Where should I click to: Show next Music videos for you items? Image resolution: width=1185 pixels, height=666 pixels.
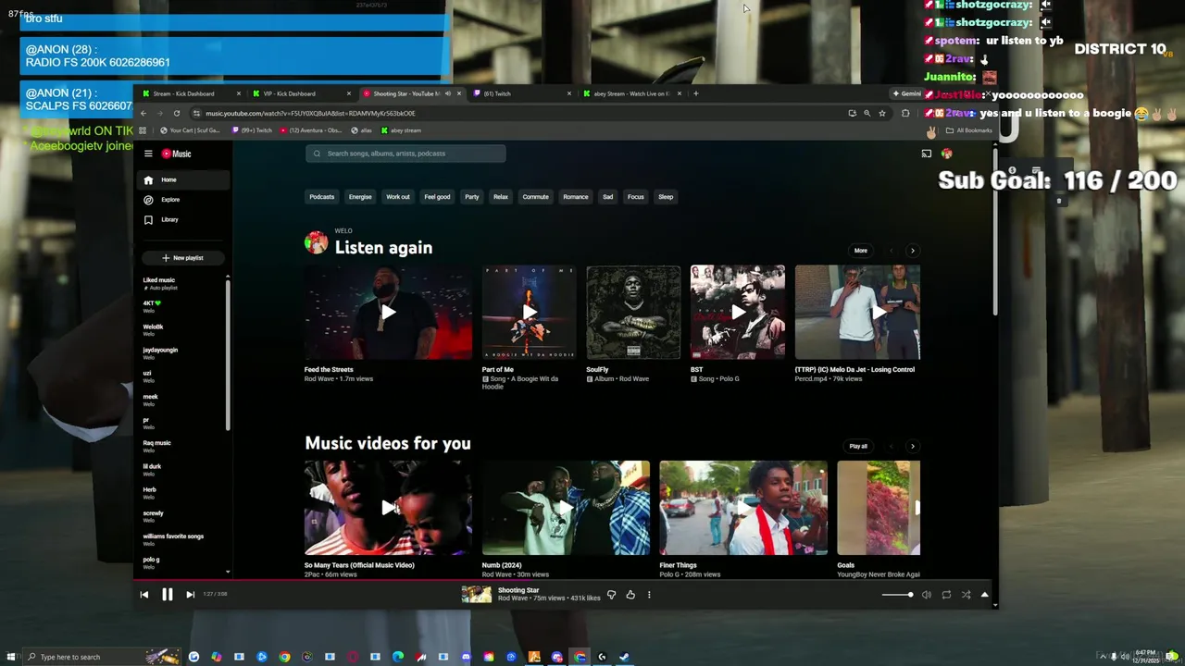(913, 447)
